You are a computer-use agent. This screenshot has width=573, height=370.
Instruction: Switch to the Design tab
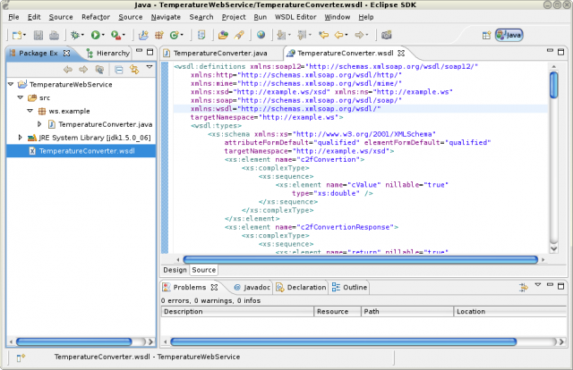coord(175,270)
